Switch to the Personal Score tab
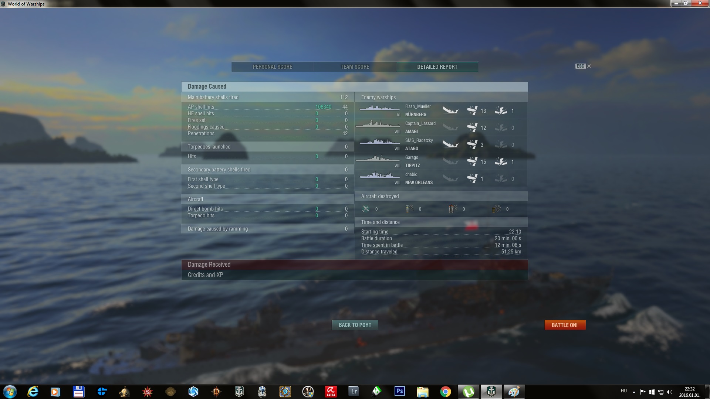 273,67
